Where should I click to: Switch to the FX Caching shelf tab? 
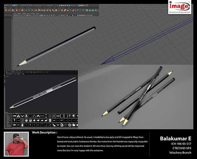coord(38,8)
